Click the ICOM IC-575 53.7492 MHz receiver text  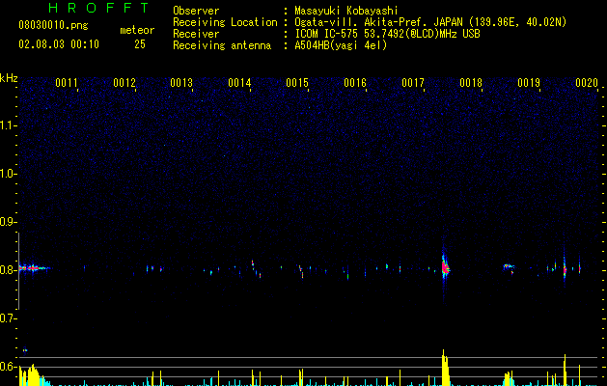(387, 34)
